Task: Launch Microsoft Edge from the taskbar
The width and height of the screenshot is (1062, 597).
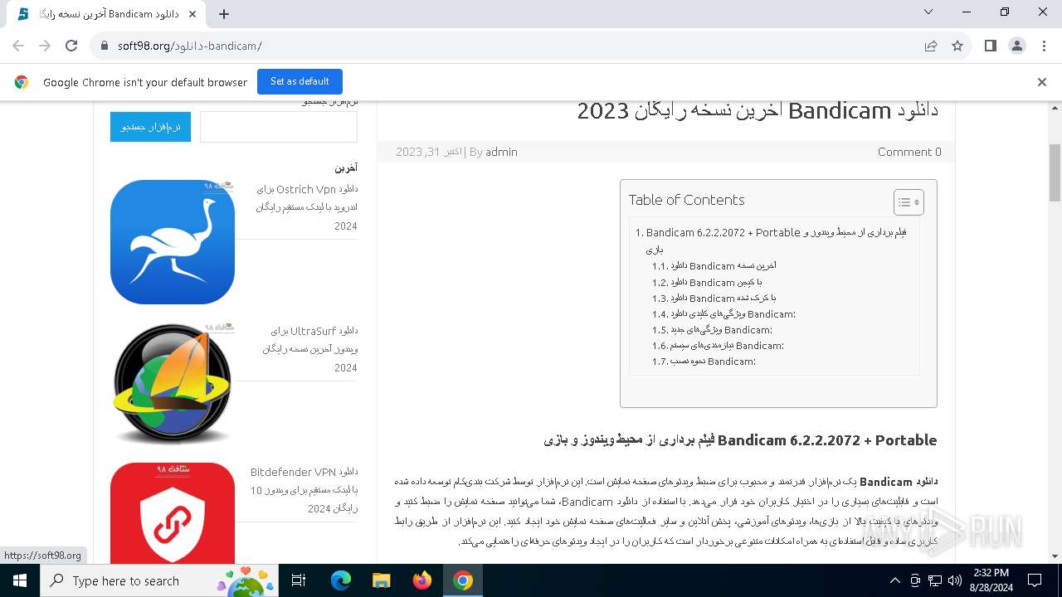Action: [341, 580]
